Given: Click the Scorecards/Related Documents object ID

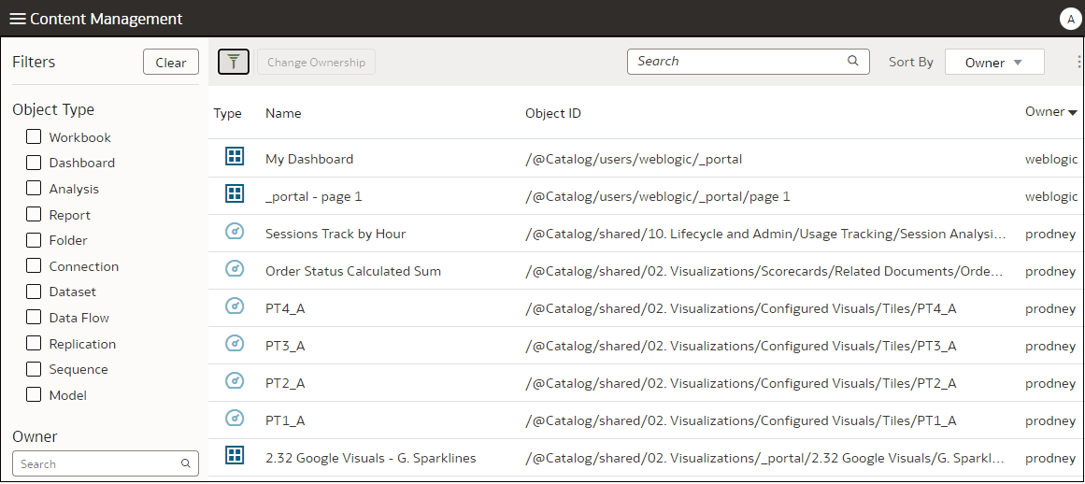Looking at the screenshot, I should click(764, 271).
